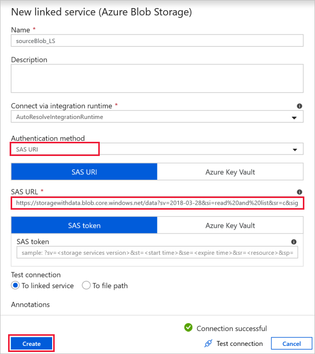Click the SAS token info icon
The image size is (315, 354).
(294, 242)
